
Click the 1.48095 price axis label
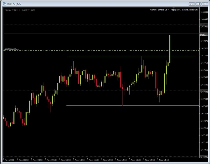204,12
